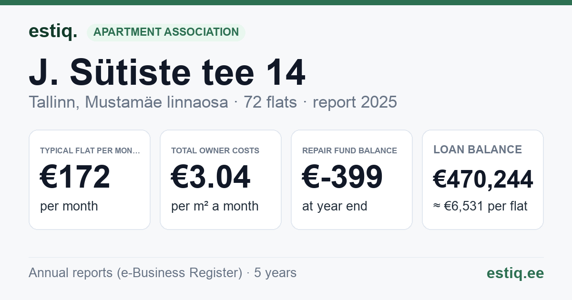The image size is (572, 300).
Task: Click the TYPICAL FLAT PER MON… label
Action: click(90, 150)
